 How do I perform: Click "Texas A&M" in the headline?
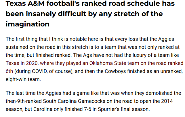pyautogui.click(x=25, y=3)
